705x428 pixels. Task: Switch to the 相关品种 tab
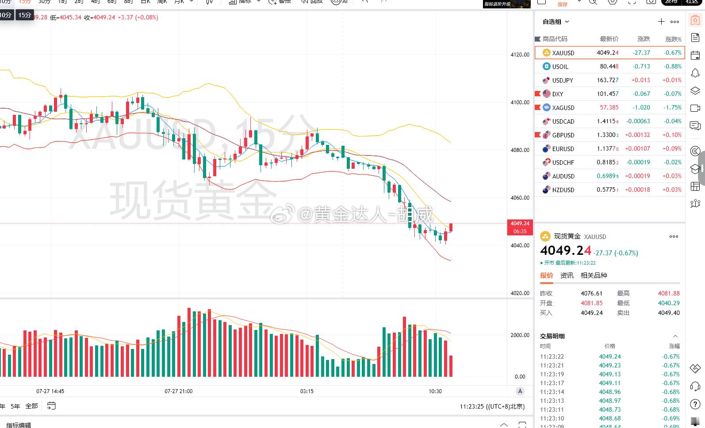point(594,275)
